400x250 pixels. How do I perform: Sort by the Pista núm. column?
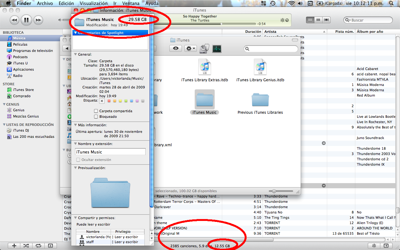[x=341, y=32]
